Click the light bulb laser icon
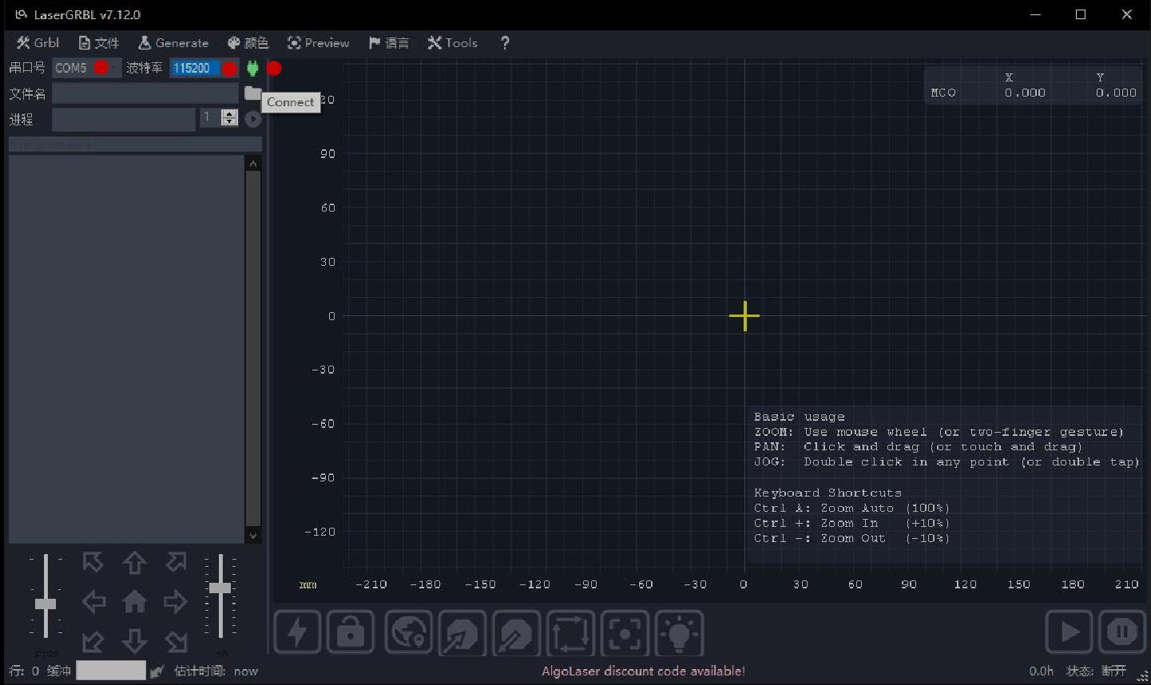 pyautogui.click(x=679, y=633)
